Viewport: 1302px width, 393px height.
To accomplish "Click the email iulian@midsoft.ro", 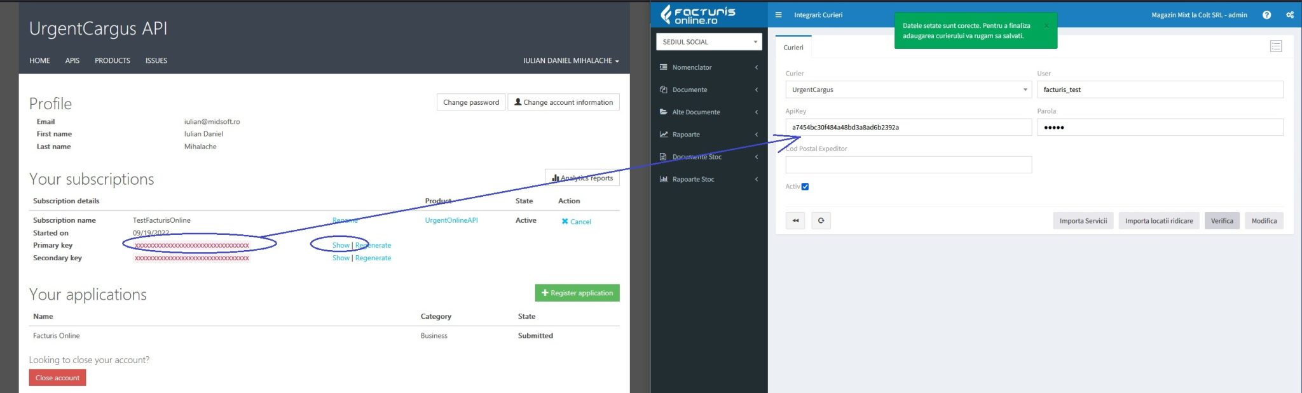I will pyautogui.click(x=212, y=122).
